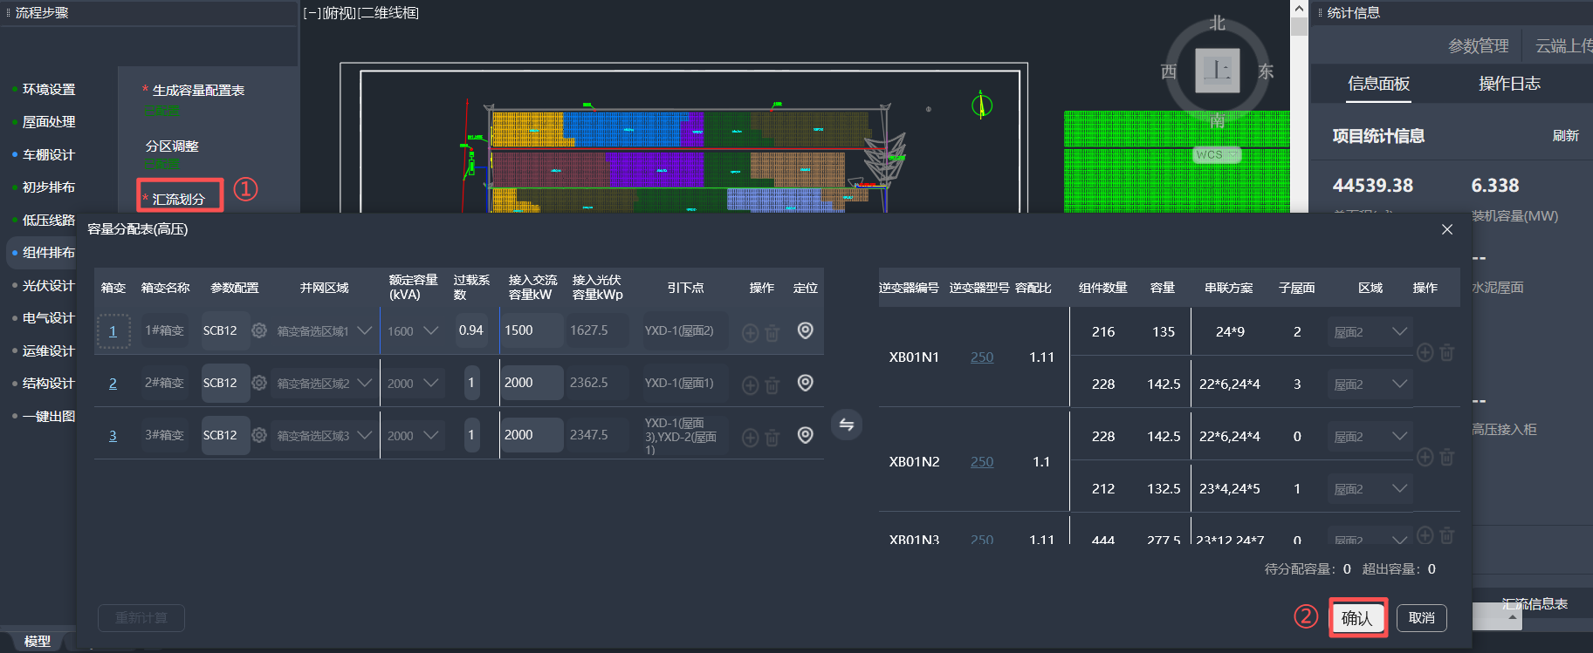
Task: Close the 容量分配表(高压) dialog
Action: pos(1446,229)
